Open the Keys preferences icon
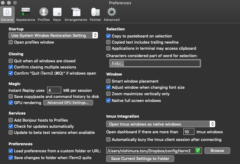Image resolution: width=240 pixels, height=164 pixels. [x=57, y=12]
